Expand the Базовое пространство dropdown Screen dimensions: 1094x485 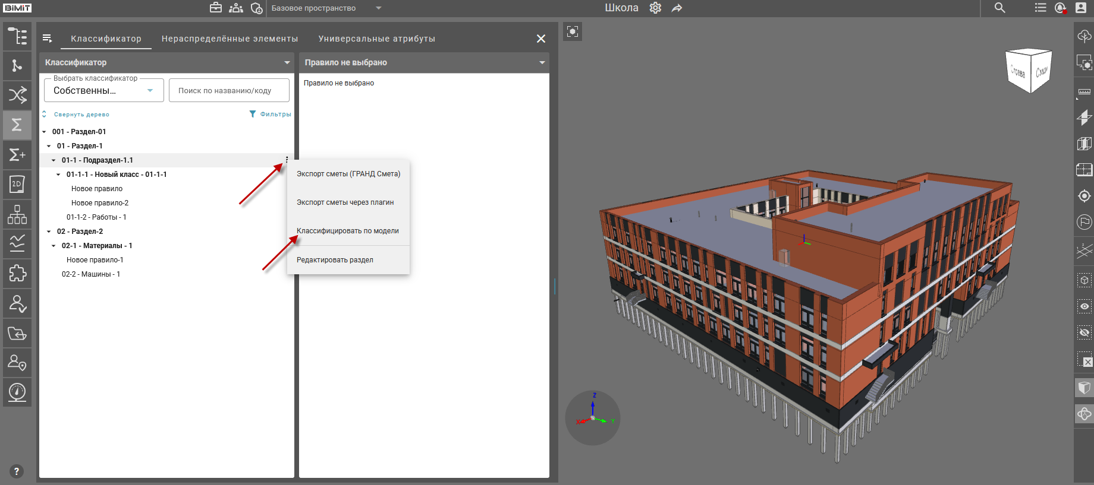379,8
